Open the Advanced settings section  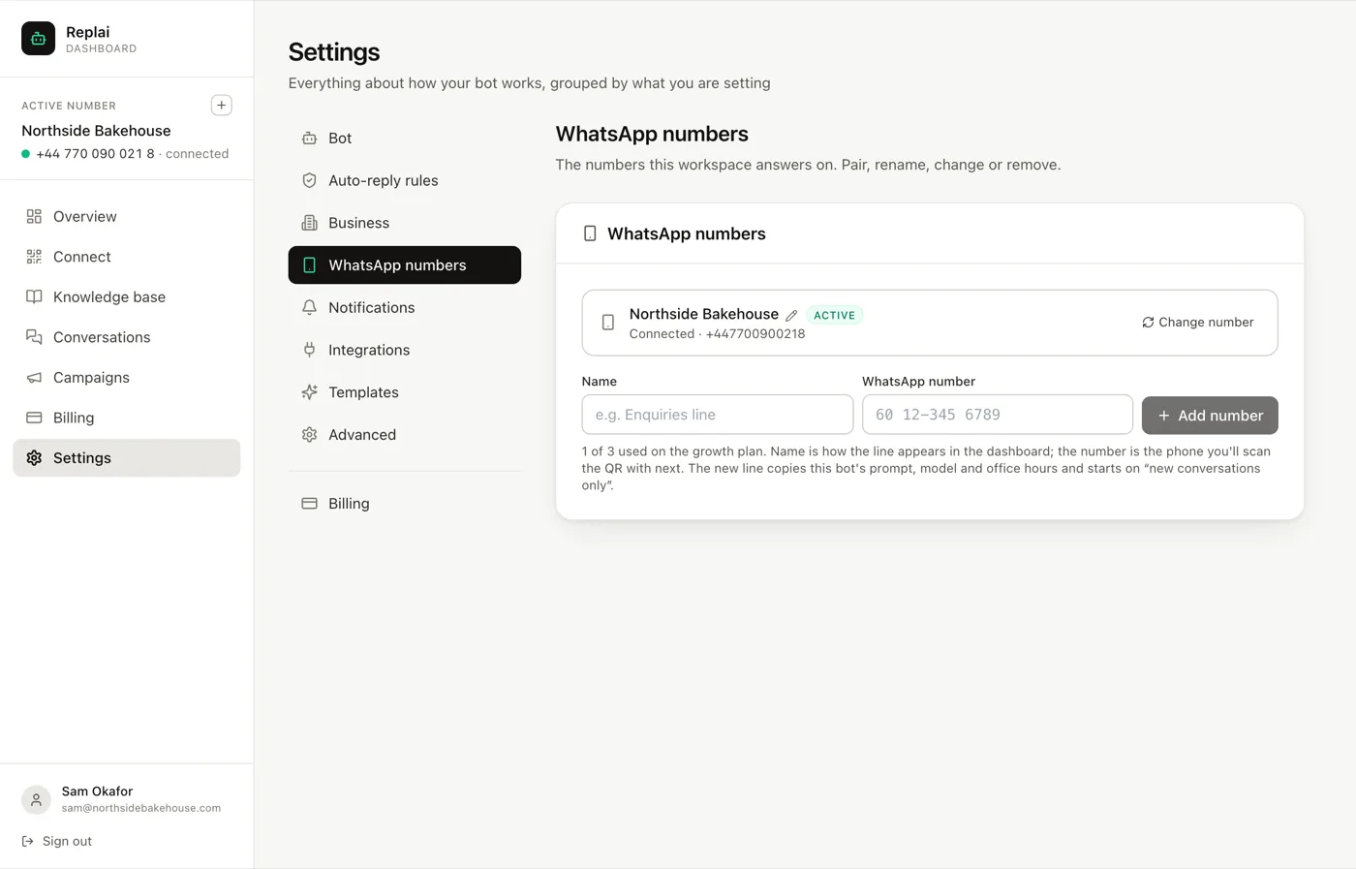(405, 435)
